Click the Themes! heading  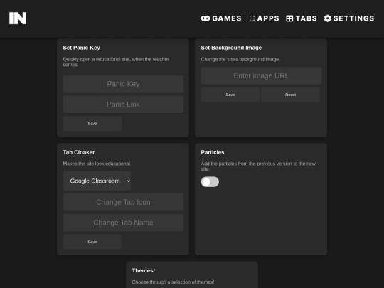pyautogui.click(x=143, y=270)
